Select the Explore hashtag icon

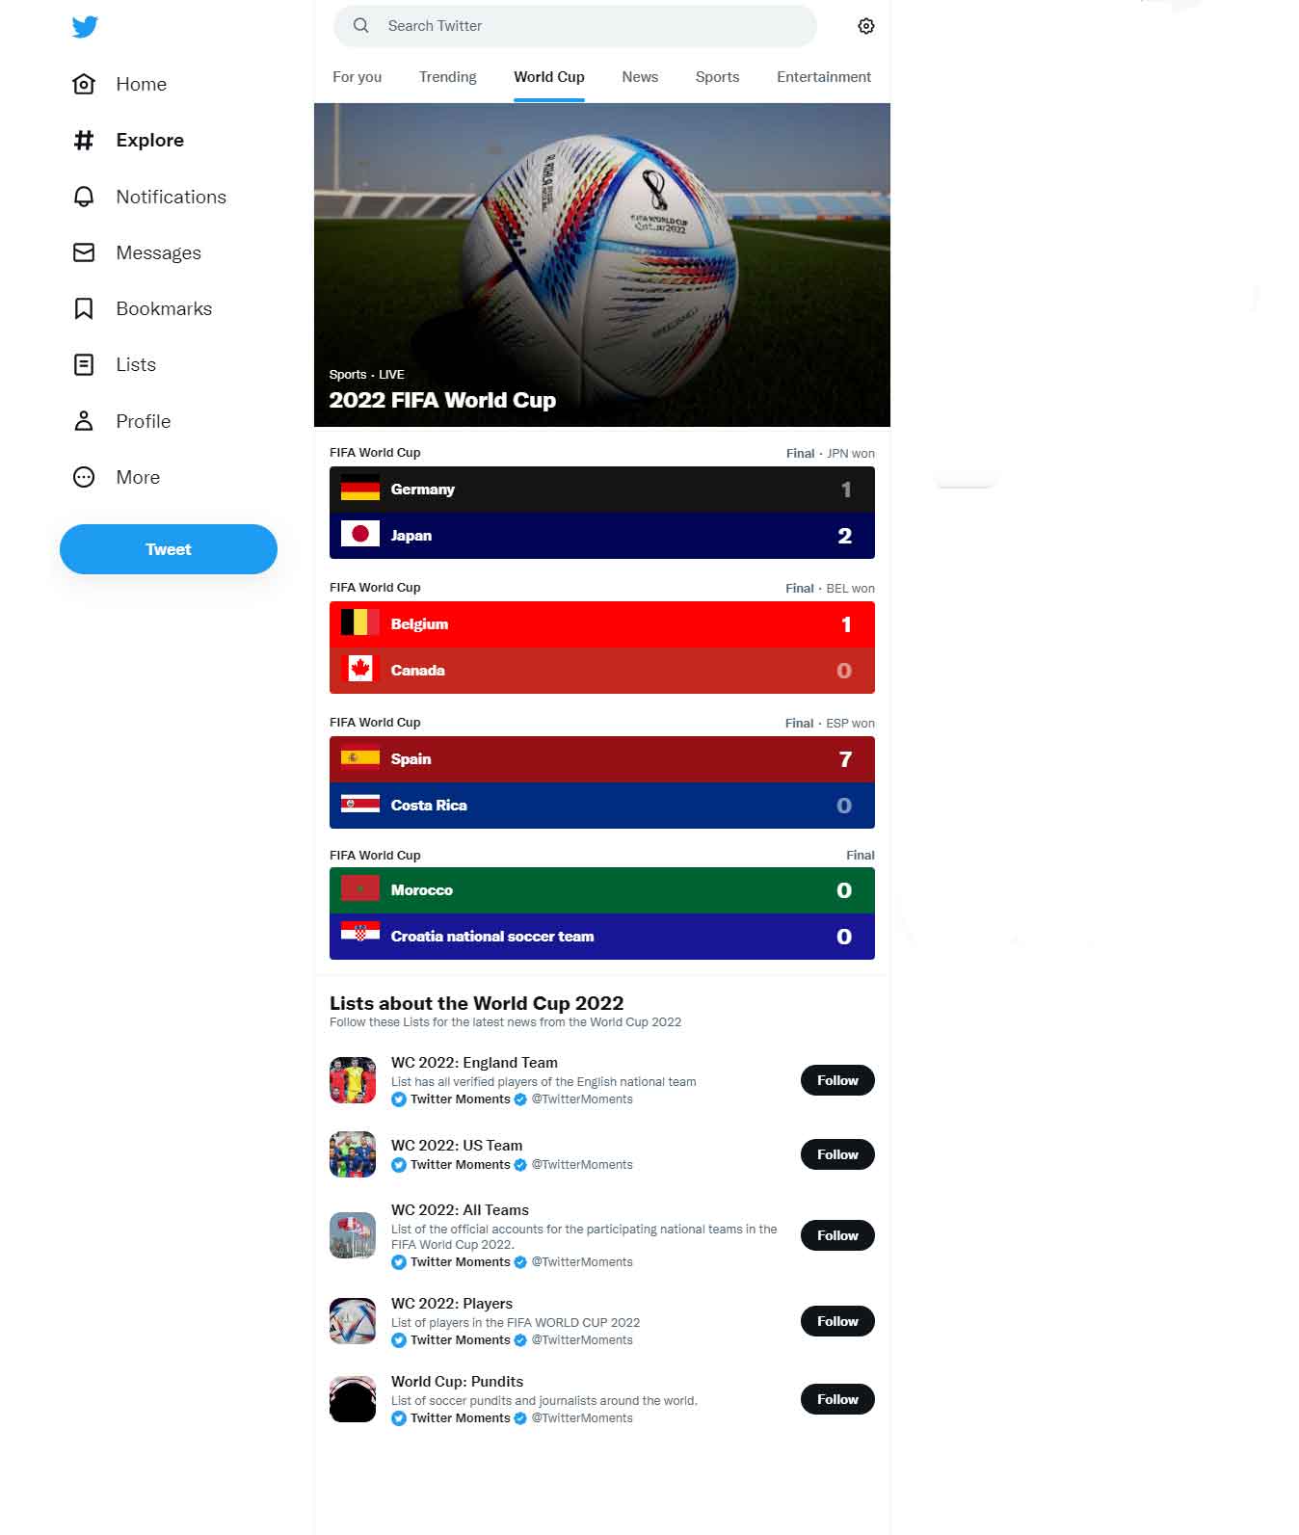[x=84, y=140]
